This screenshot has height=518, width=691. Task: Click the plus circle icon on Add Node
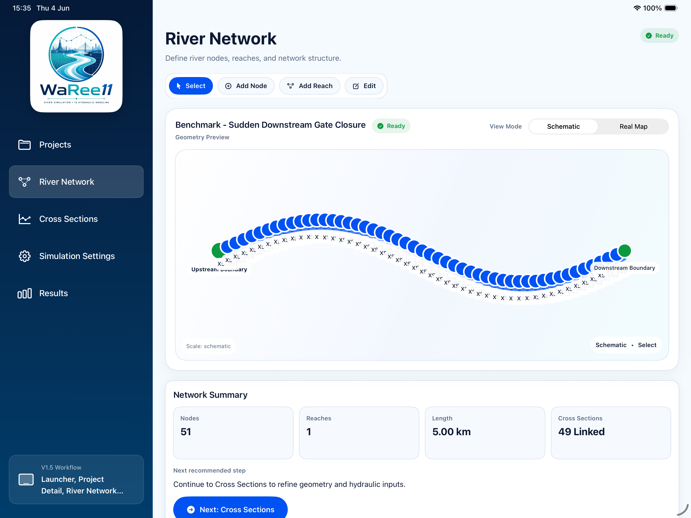pos(228,86)
